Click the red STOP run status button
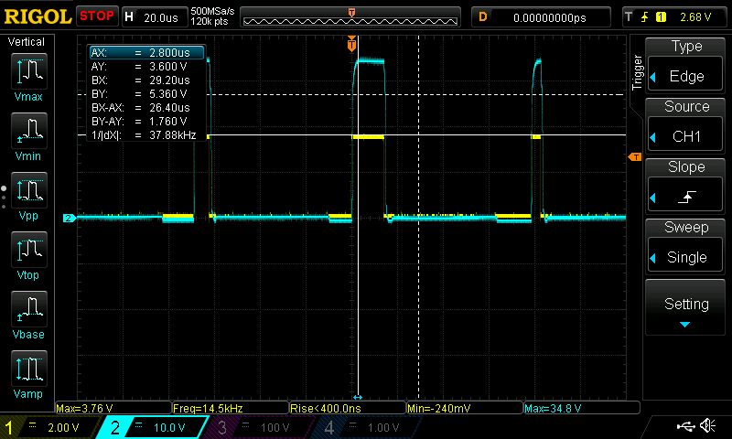The height and width of the screenshot is (439, 732). pos(97,16)
